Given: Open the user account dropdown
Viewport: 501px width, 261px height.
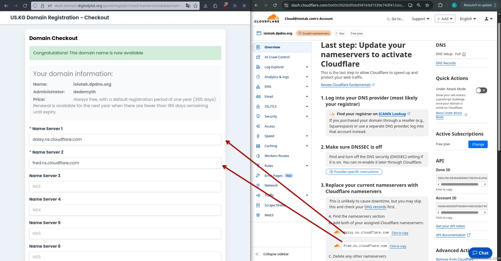Looking at the screenshot, I should tap(488, 19).
